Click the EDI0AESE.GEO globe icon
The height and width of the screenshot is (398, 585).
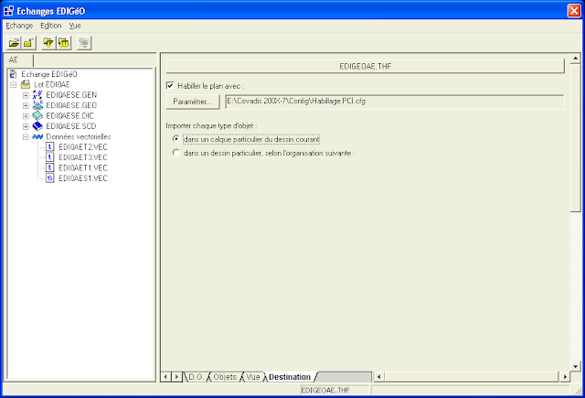coord(37,105)
